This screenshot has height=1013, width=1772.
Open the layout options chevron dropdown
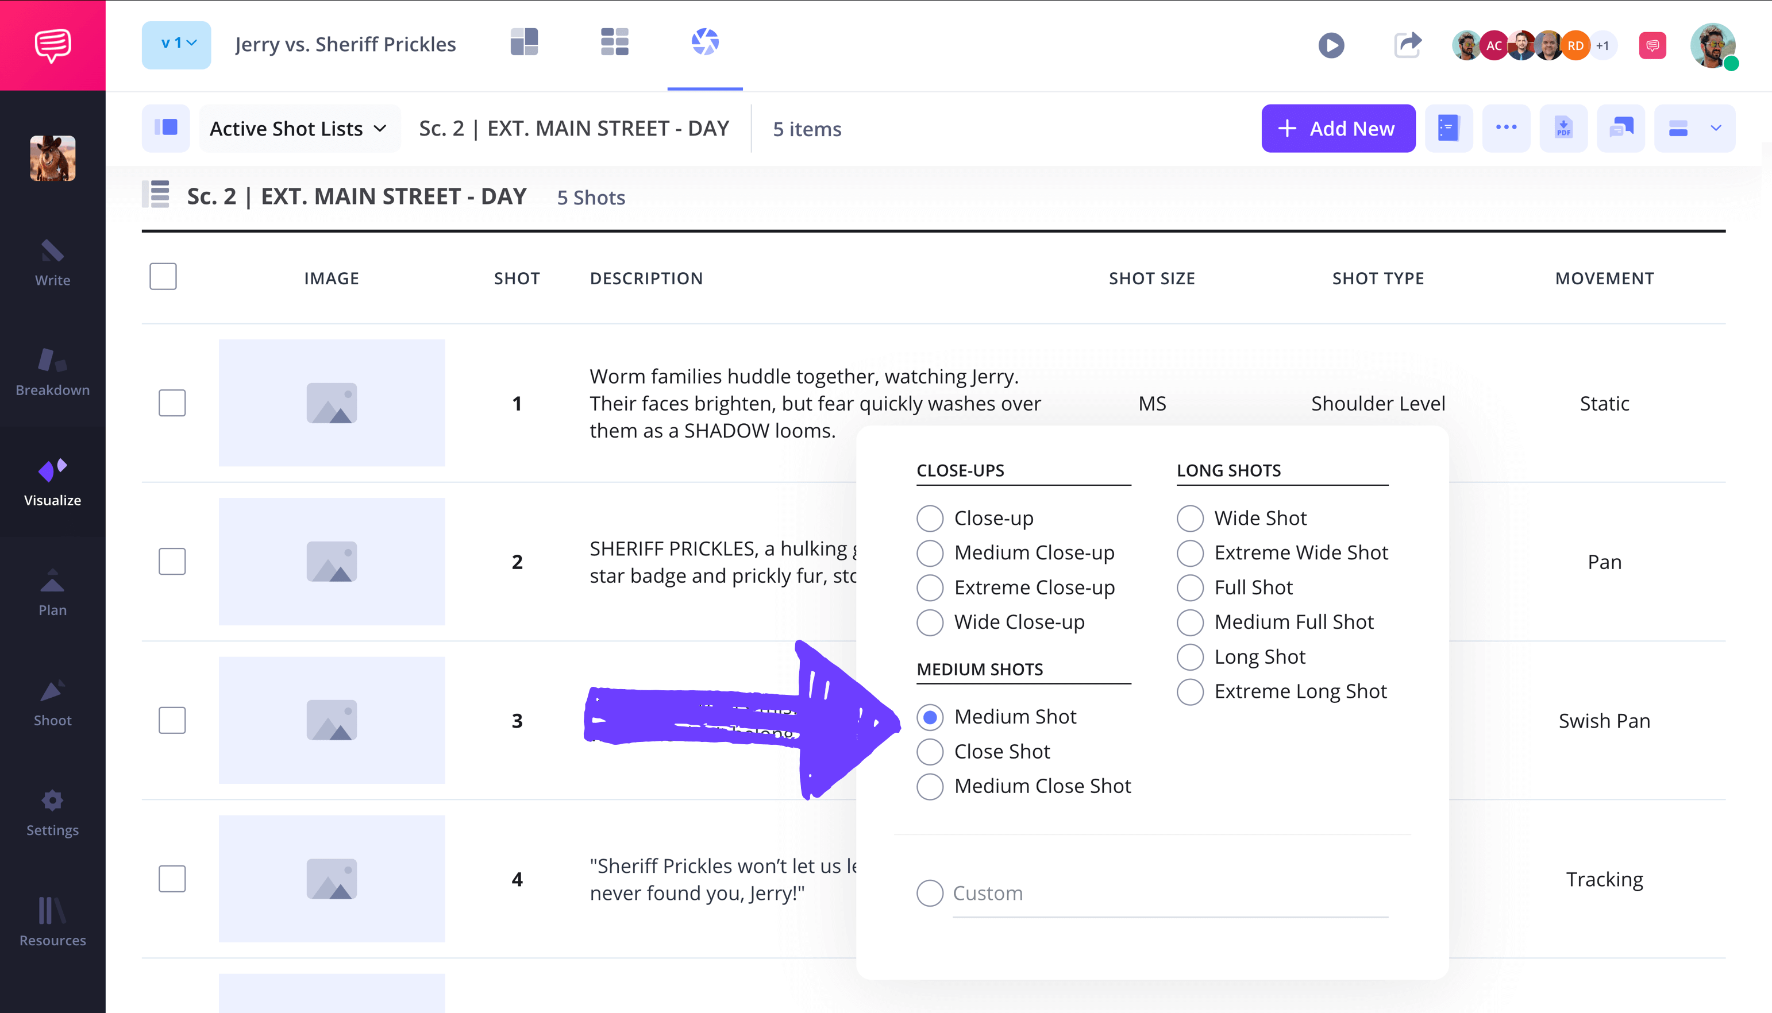pos(1716,128)
